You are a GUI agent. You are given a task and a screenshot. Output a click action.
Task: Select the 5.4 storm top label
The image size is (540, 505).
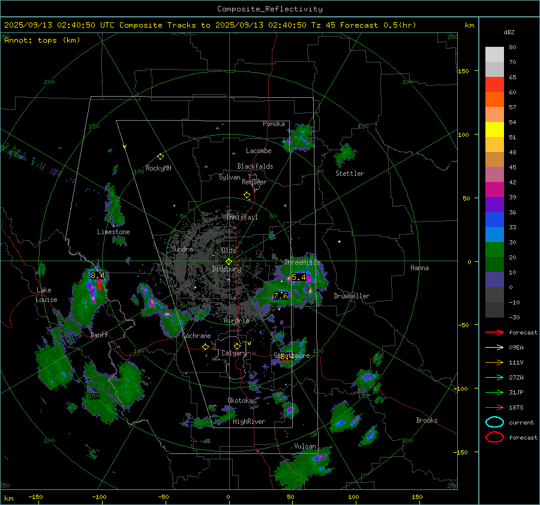tap(299, 277)
